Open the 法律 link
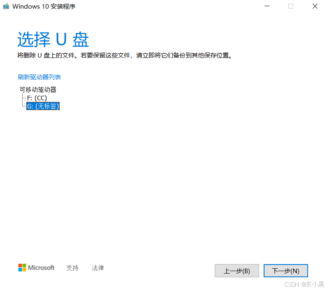 [x=97, y=268]
